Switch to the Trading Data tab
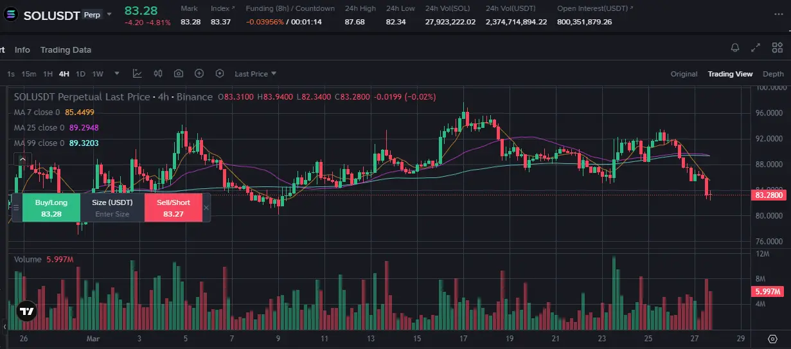The width and height of the screenshot is (791, 349). coord(66,49)
